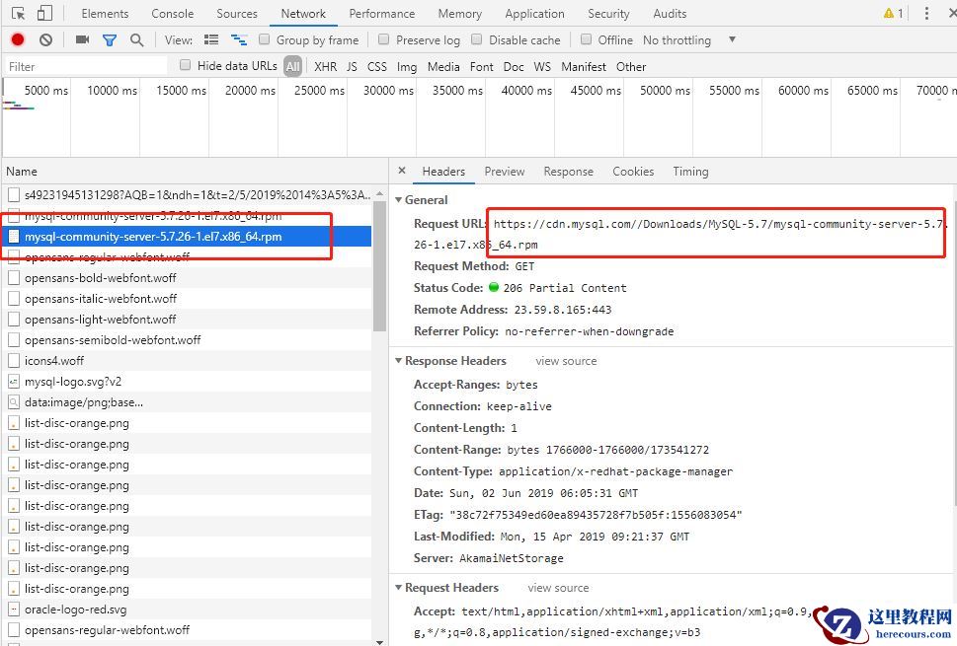957x646 pixels.
Task: Open the DevTools three-dot menu
Action: click(926, 14)
